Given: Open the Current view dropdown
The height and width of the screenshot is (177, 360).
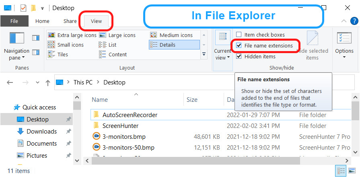Looking at the screenshot, I should click(222, 44).
